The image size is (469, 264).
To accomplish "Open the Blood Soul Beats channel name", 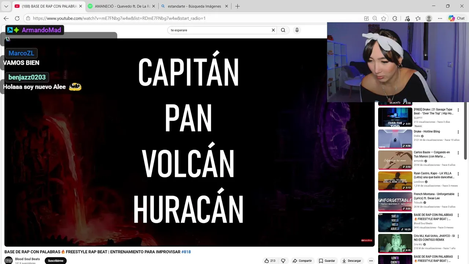I will click(x=27, y=259).
